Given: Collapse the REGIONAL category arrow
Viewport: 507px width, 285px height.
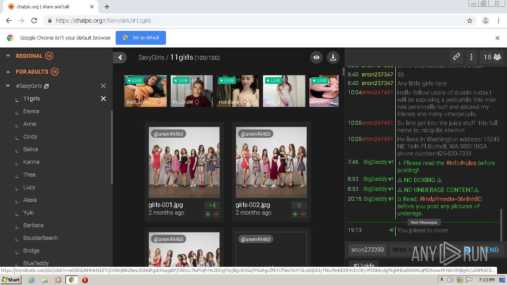Looking at the screenshot, I should (8, 56).
